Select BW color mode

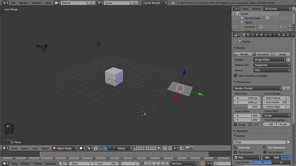[x=267, y=158]
